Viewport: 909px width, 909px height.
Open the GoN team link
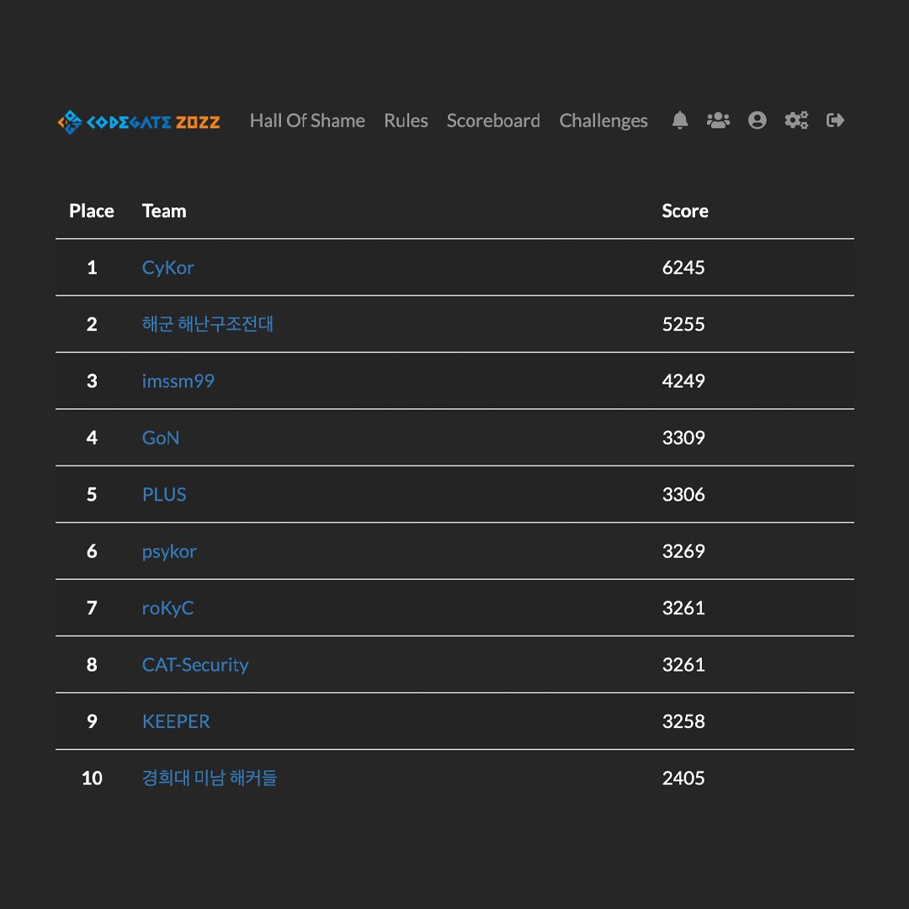pos(161,438)
